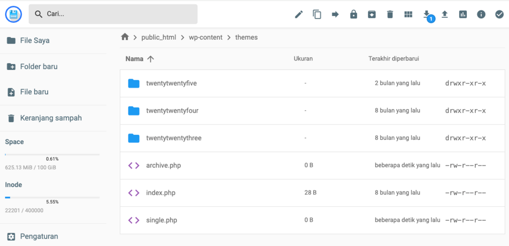Click the archive box icon
Image resolution: width=509 pixels, height=246 pixels.
point(372,14)
